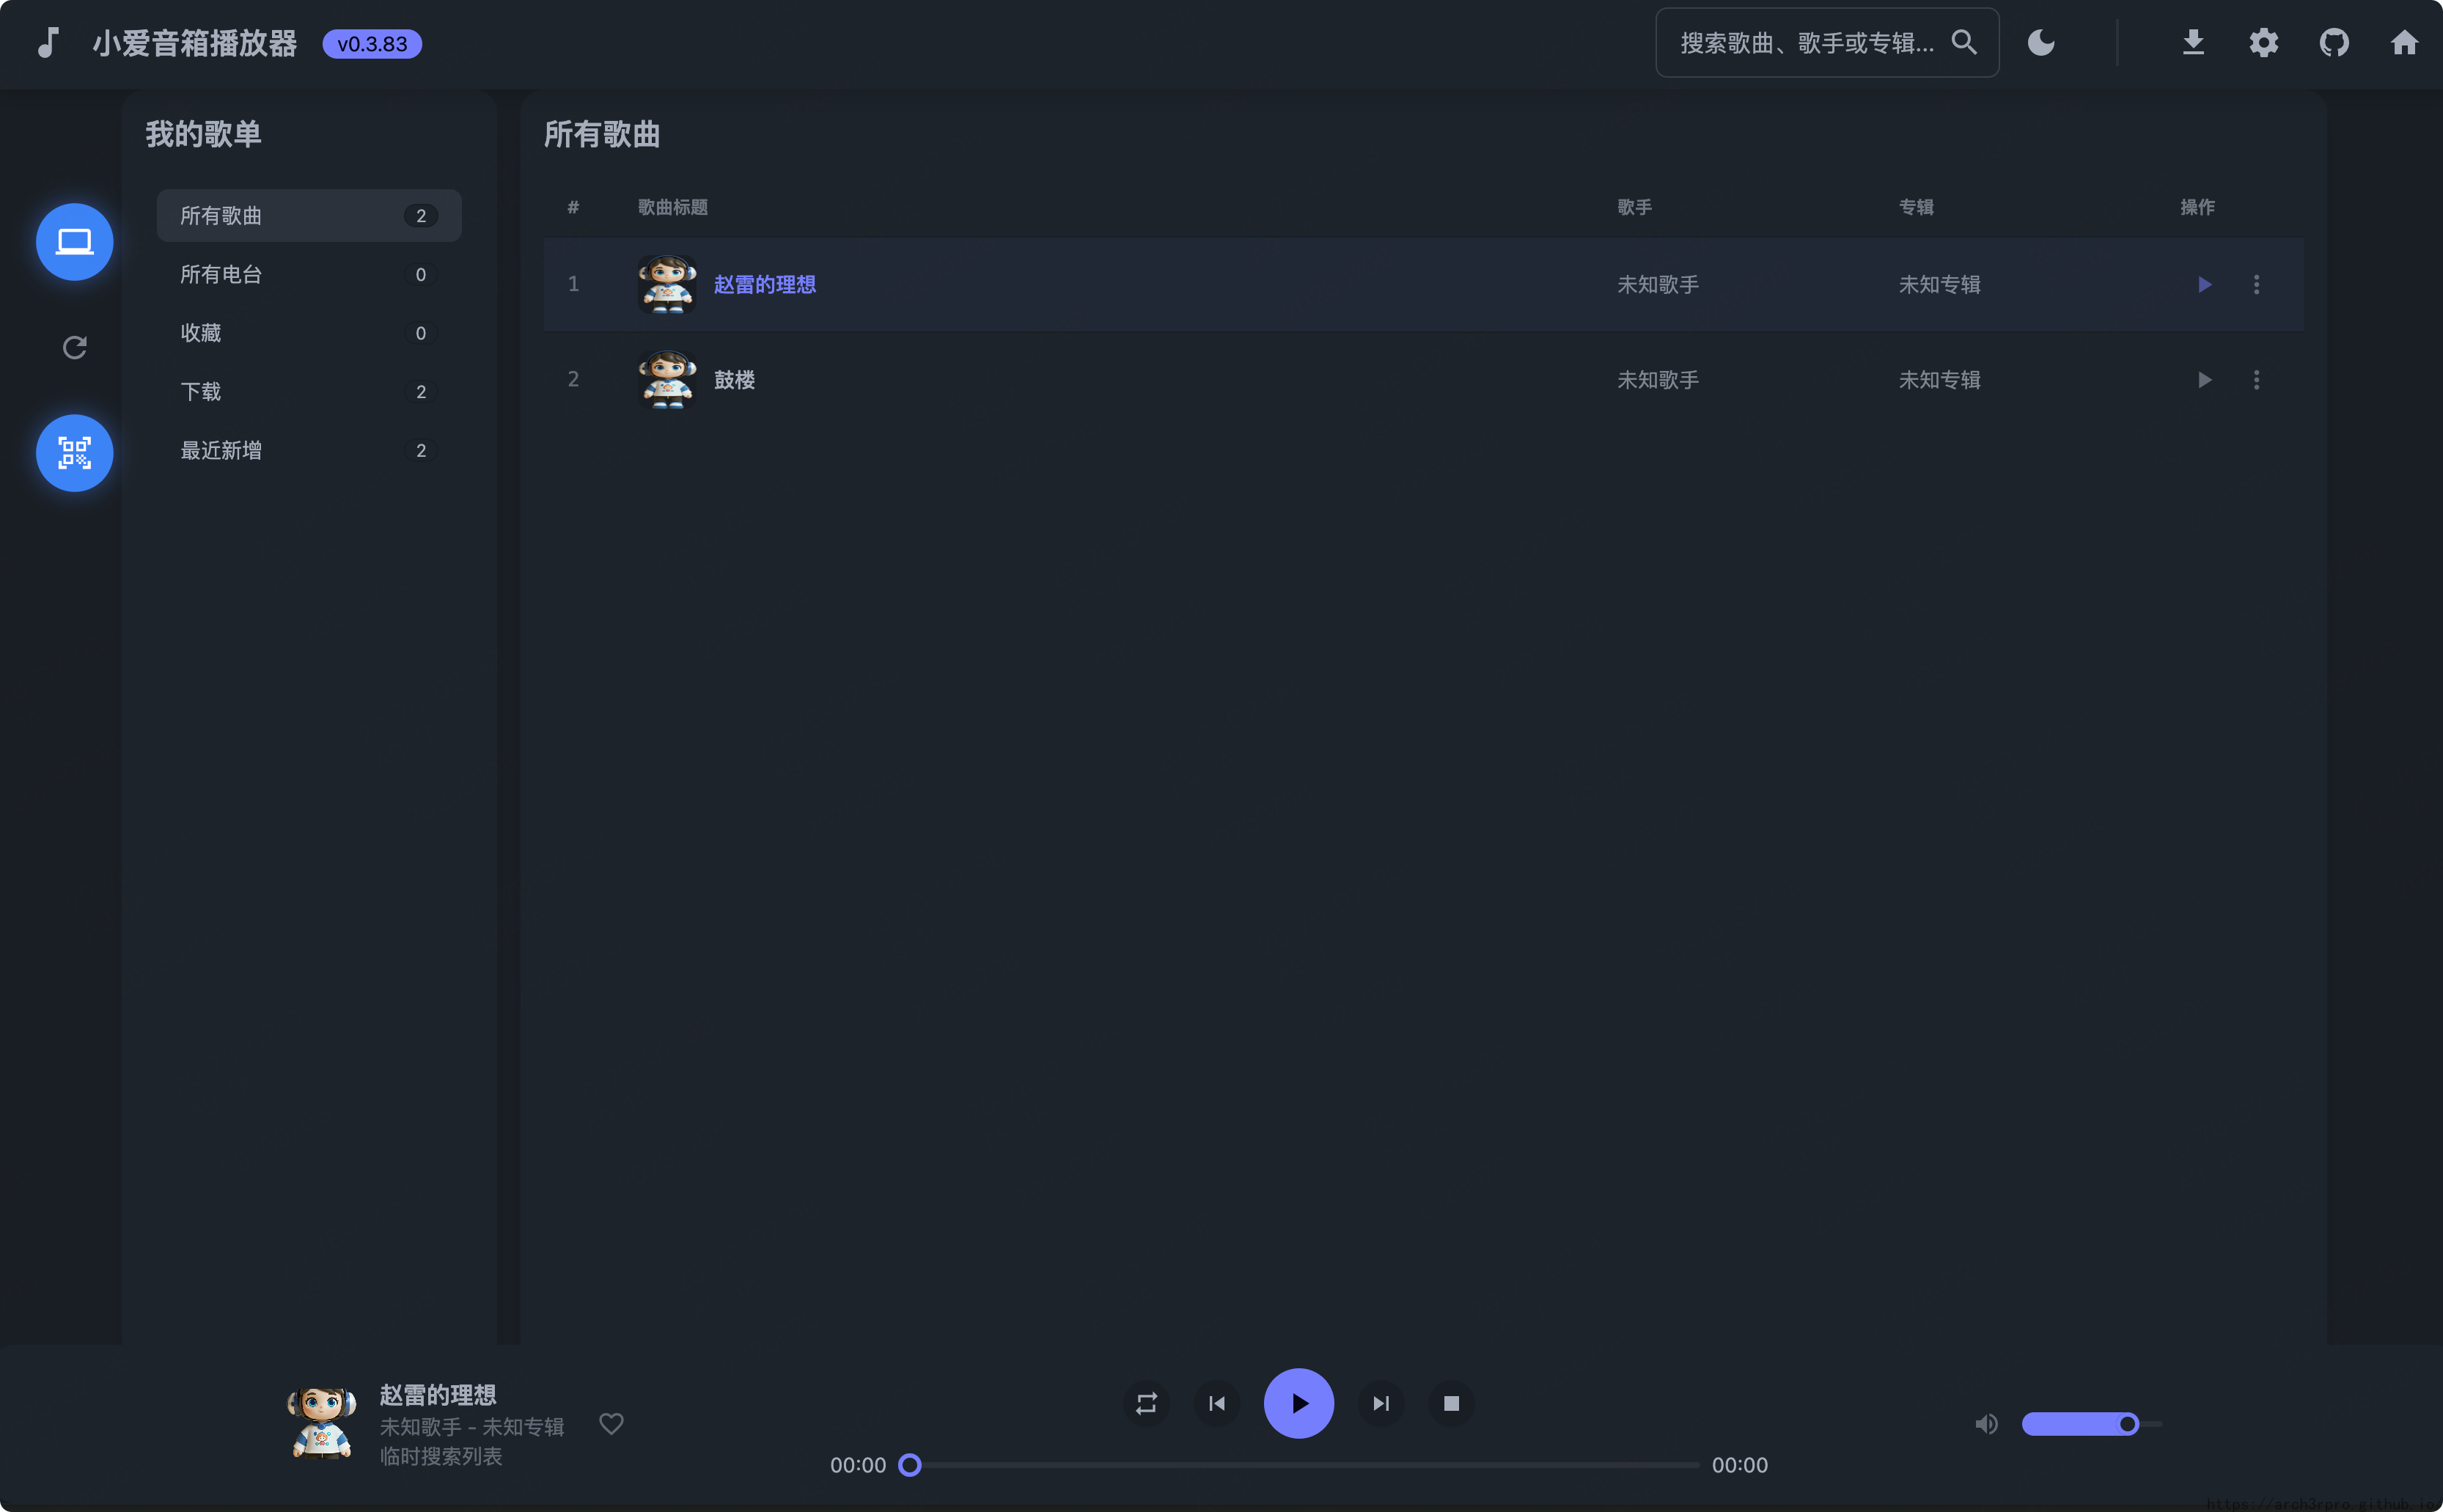The width and height of the screenshot is (2443, 1512).
Task: Favorite the current song with the heart icon
Action: (x=611, y=1423)
